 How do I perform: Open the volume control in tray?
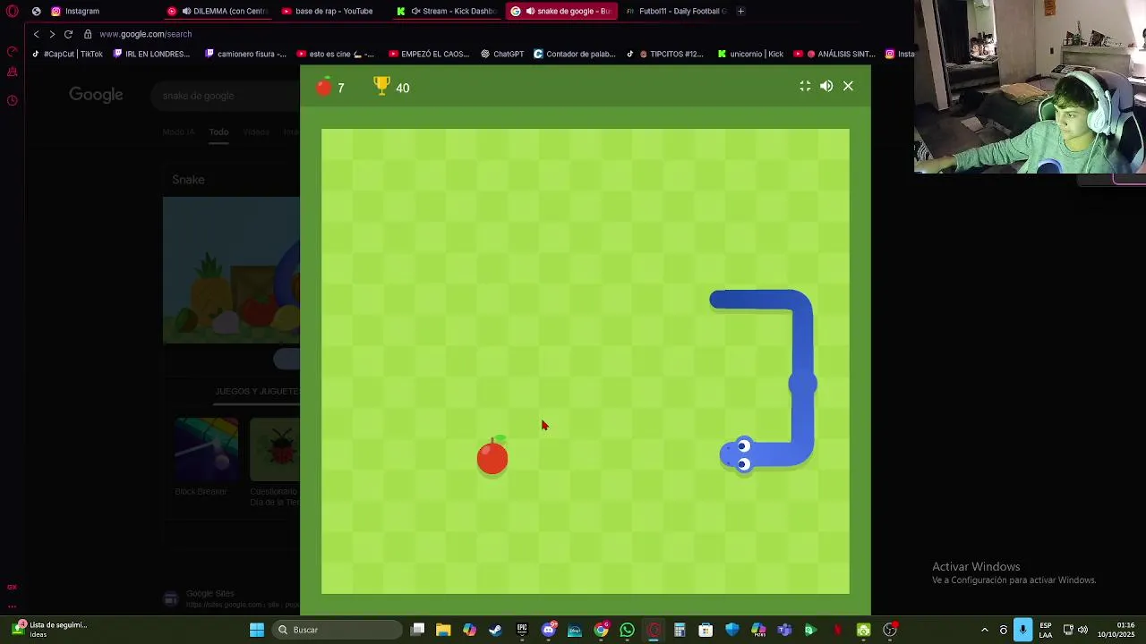1082,630
